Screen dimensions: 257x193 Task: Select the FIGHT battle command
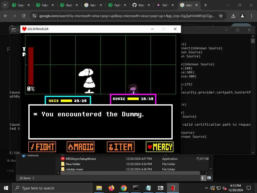(42, 147)
